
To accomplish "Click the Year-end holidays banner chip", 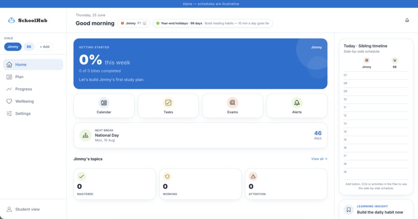I will 213,23.
